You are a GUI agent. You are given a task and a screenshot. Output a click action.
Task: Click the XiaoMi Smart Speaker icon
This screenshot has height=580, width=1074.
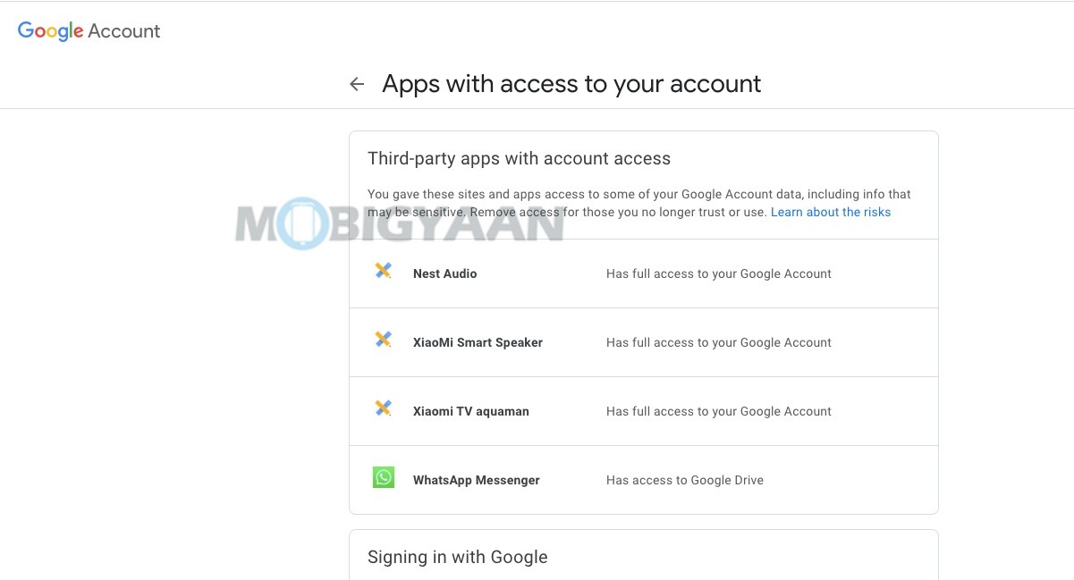(x=383, y=339)
